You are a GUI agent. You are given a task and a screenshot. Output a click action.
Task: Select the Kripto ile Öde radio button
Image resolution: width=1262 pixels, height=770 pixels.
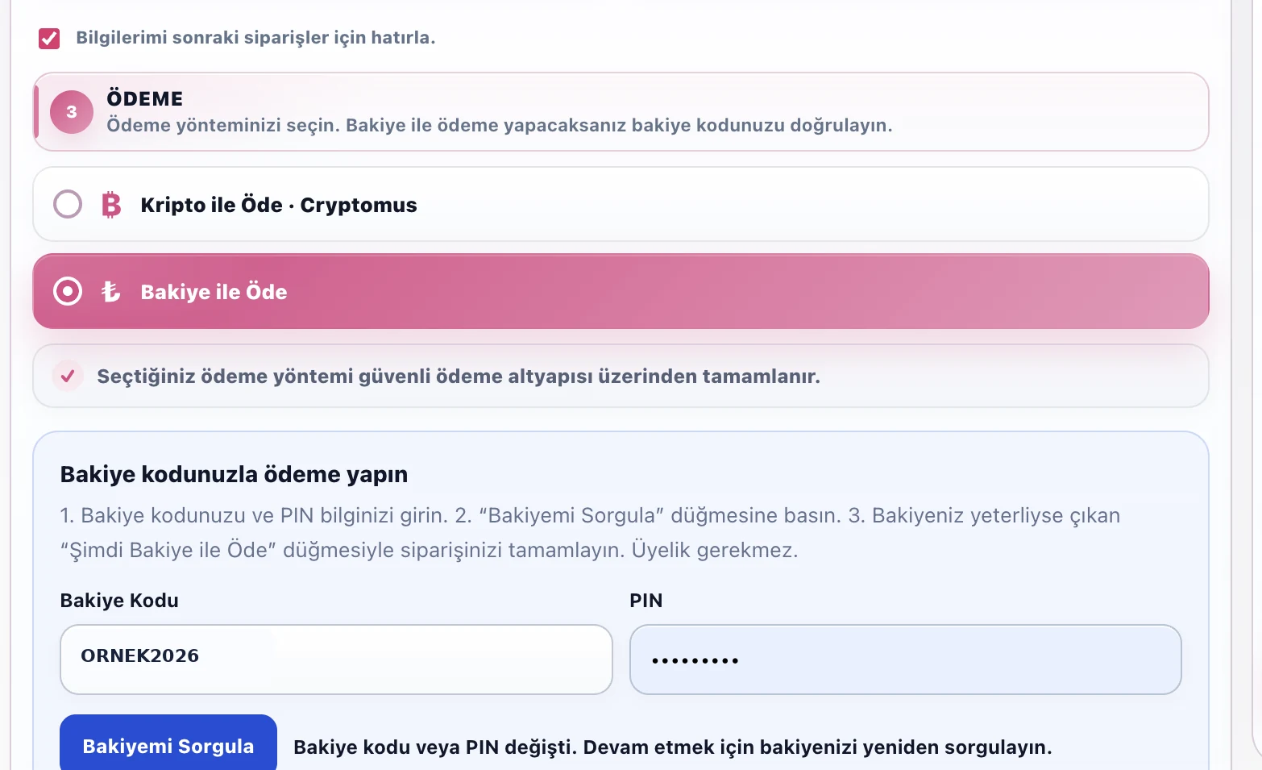pos(68,204)
